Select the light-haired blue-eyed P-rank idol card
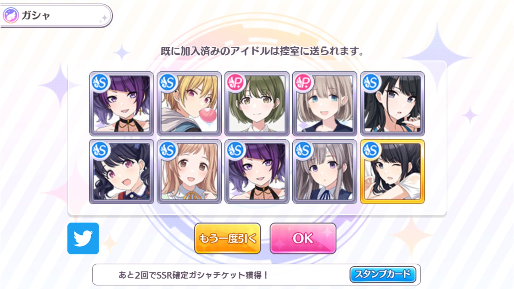The width and height of the screenshot is (514, 289). (x=325, y=104)
